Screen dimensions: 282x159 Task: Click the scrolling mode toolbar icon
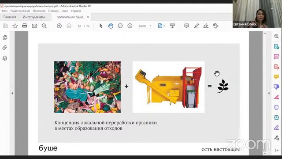[x=172, y=26]
